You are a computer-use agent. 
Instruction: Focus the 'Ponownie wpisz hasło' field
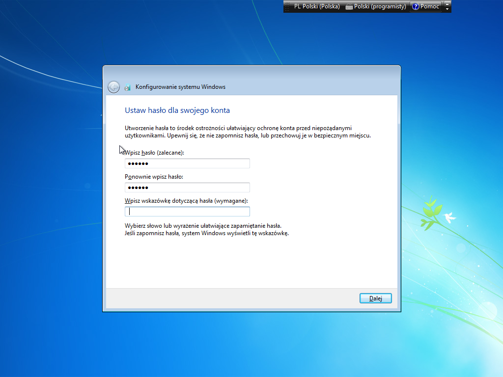pos(187,188)
